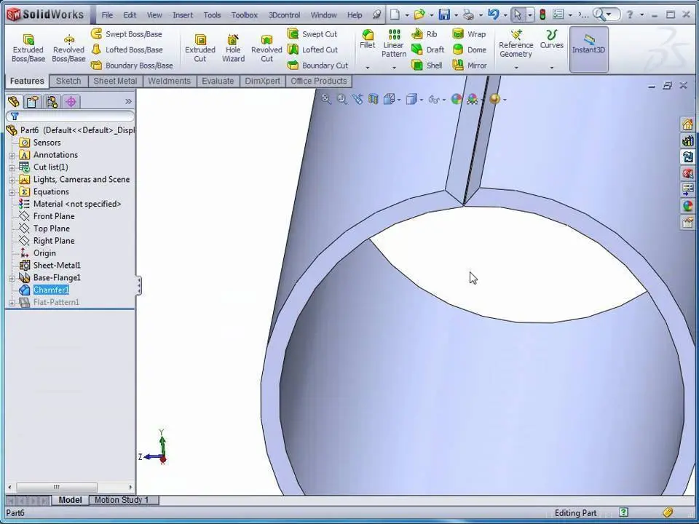Viewport: 699px width, 524px height.
Task: Toggle the Instant3D mode button
Action: click(x=588, y=44)
